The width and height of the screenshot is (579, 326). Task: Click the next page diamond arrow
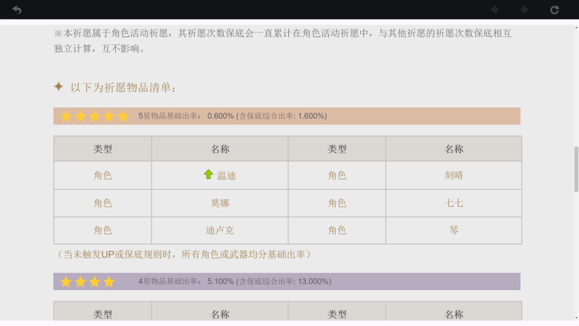pos(525,10)
